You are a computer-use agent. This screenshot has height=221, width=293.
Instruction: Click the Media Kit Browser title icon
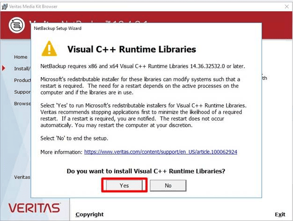(5, 7)
